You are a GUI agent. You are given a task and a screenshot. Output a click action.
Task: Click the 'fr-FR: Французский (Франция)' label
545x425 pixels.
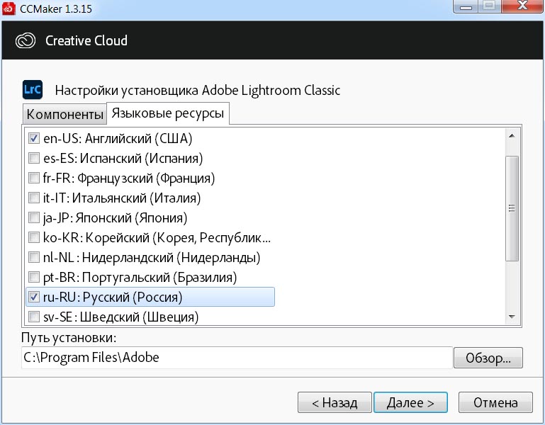coord(129,178)
